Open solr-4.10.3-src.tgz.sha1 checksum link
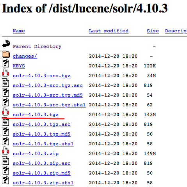This screenshot has width=187, height=187. coord(49,105)
